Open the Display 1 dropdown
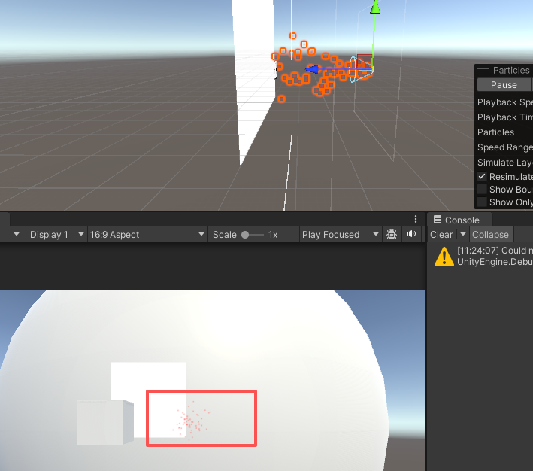 click(x=56, y=235)
